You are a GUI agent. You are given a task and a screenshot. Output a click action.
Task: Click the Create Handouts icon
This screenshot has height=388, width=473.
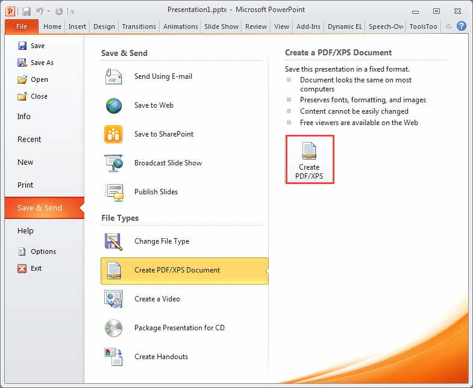tap(114, 357)
